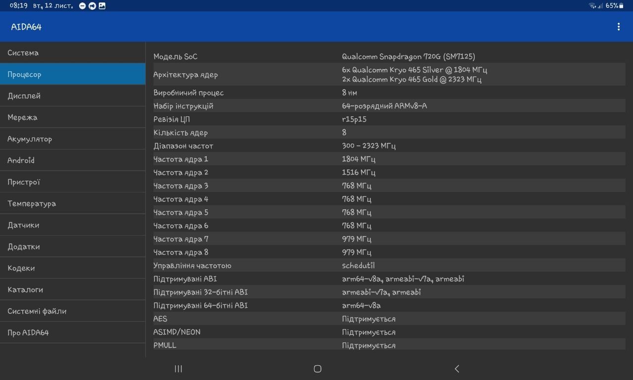Select the Частота ядра 2 row

click(388, 172)
